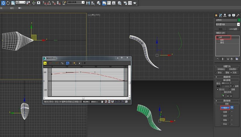Select the Instance radio option

(231, 73)
